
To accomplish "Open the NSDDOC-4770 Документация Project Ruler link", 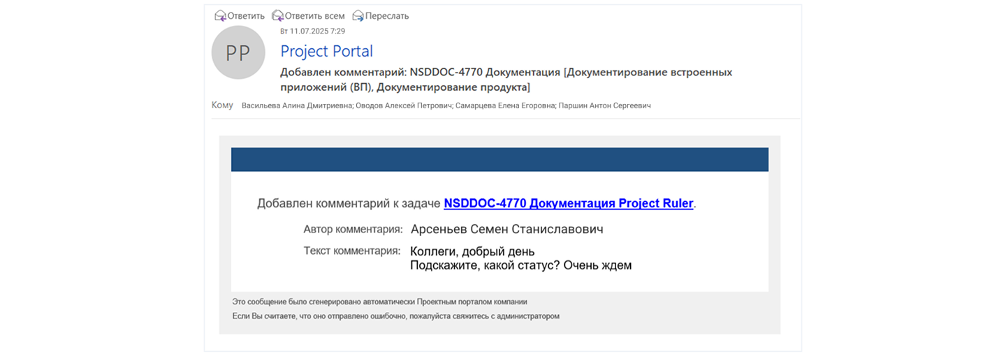I will (568, 204).
